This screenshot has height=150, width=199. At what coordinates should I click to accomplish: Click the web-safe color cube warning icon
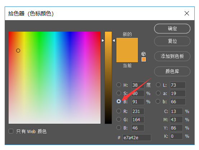tap(144, 54)
